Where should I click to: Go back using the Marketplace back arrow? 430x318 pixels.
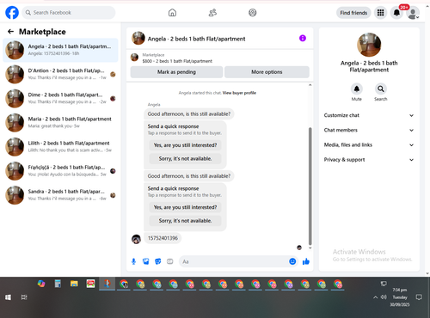(x=10, y=32)
